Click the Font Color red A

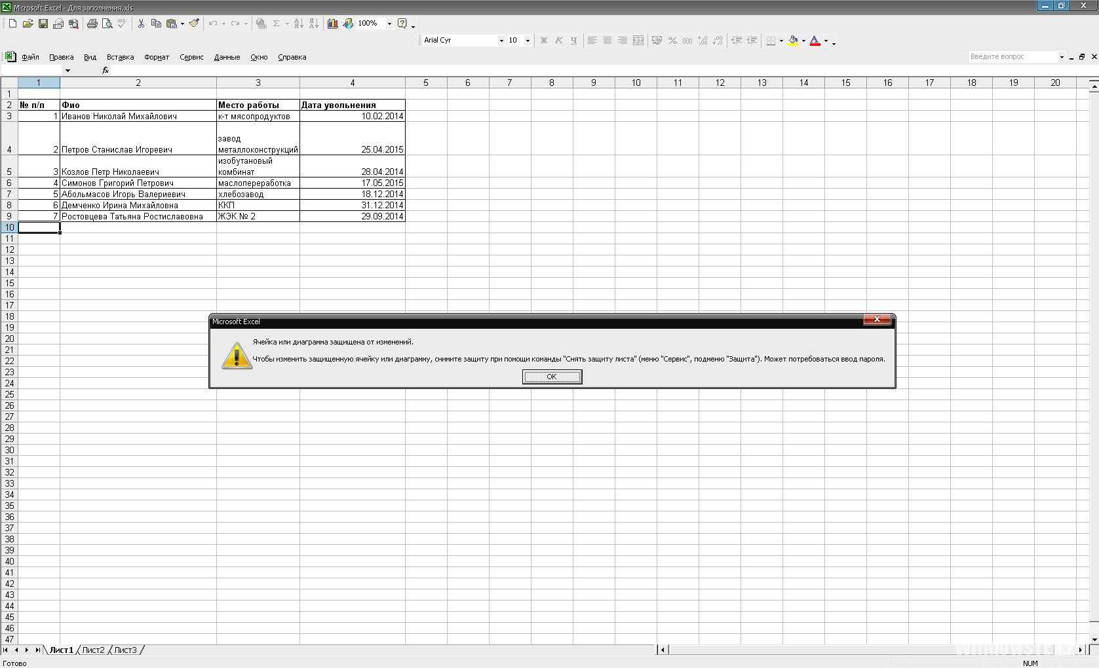[x=815, y=41]
